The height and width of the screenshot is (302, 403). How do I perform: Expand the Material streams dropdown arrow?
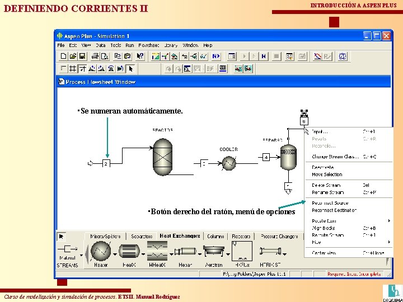pos(82,255)
